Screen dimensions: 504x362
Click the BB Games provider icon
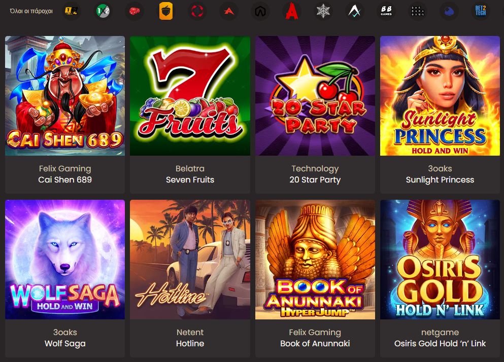(x=386, y=11)
